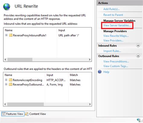Click the "A, Form, Img" input cell

tap(55, 85)
